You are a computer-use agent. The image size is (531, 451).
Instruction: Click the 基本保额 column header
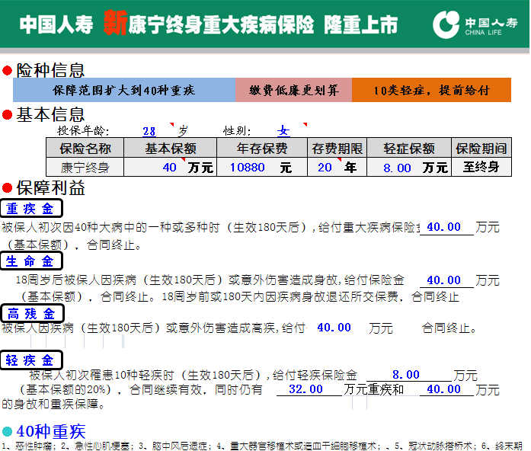[x=171, y=148]
